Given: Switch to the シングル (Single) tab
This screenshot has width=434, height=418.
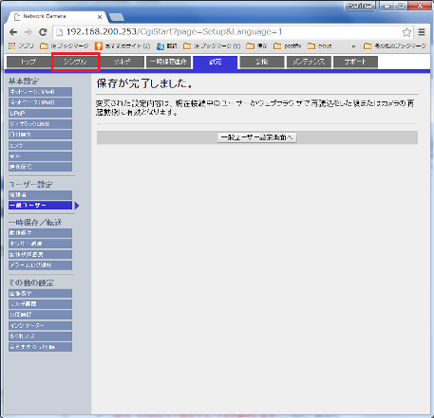Looking at the screenshot, I should (75, 62).
